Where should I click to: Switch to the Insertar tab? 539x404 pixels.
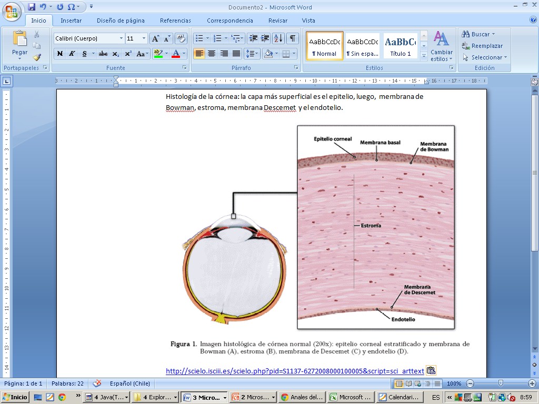pyautogui.click(x=71, y=21)
